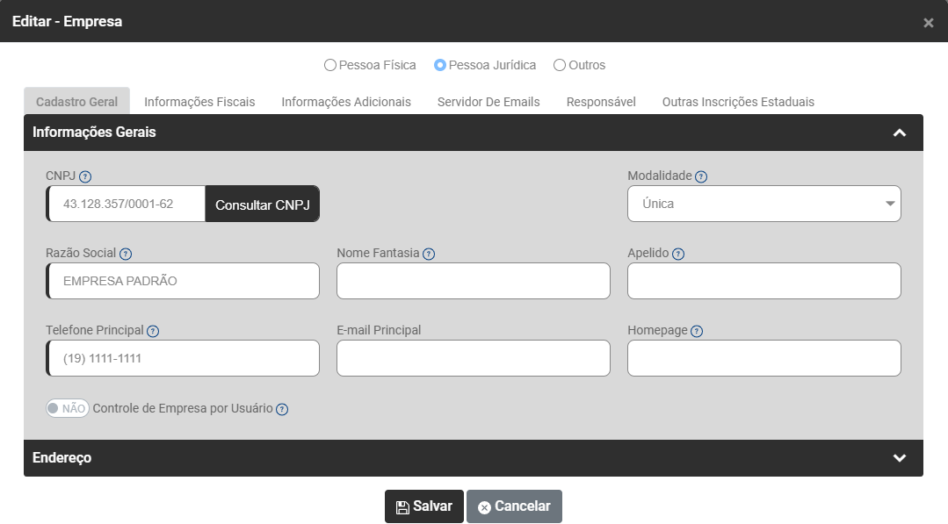
Task: Select the Pessoa Física radio option
Action: 330,65
